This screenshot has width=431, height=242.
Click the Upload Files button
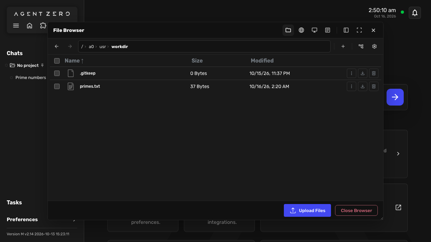tap(307, 210)
